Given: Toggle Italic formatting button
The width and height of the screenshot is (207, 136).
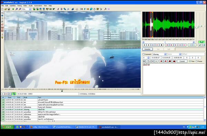Looking at the screenshot, I should click(147, 61).
